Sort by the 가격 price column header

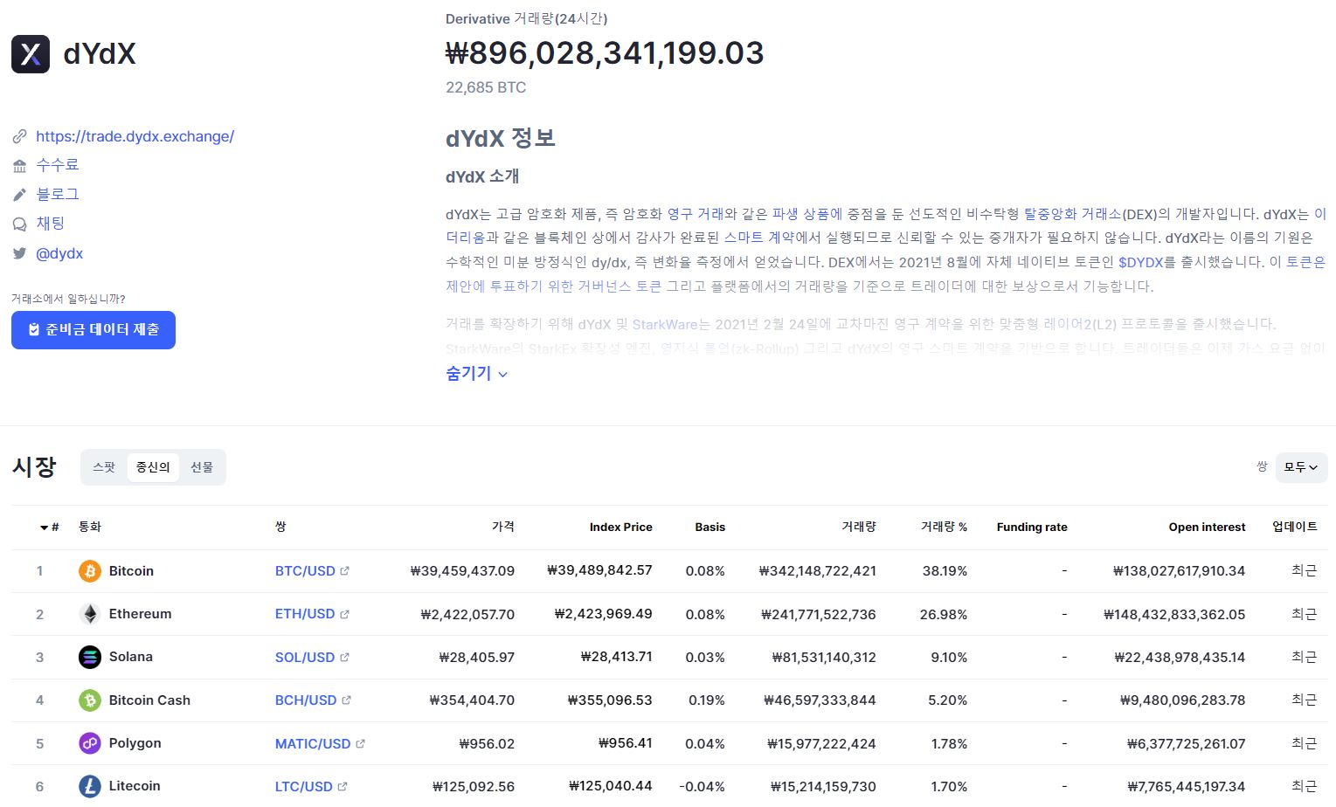pos(503,527)
